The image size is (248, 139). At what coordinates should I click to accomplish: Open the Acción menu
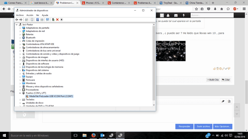point(30,15)
